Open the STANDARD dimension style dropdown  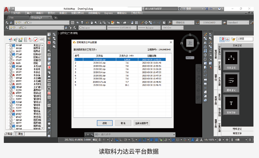tap(210, 23)
